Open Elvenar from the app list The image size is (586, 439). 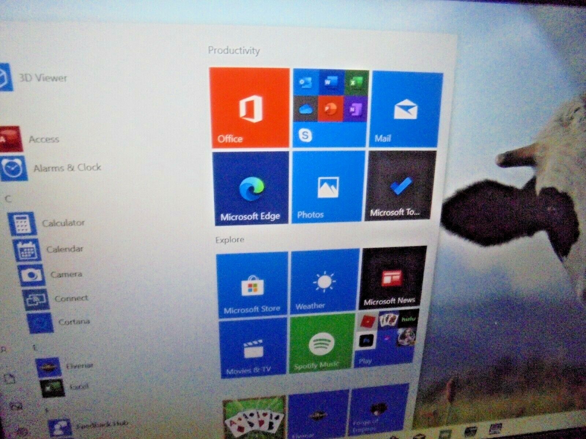point(65,366)
